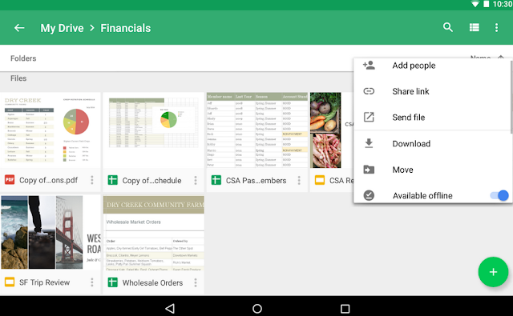Tap the Slides icon beside SF Trip Review

[x=10, y=282]
